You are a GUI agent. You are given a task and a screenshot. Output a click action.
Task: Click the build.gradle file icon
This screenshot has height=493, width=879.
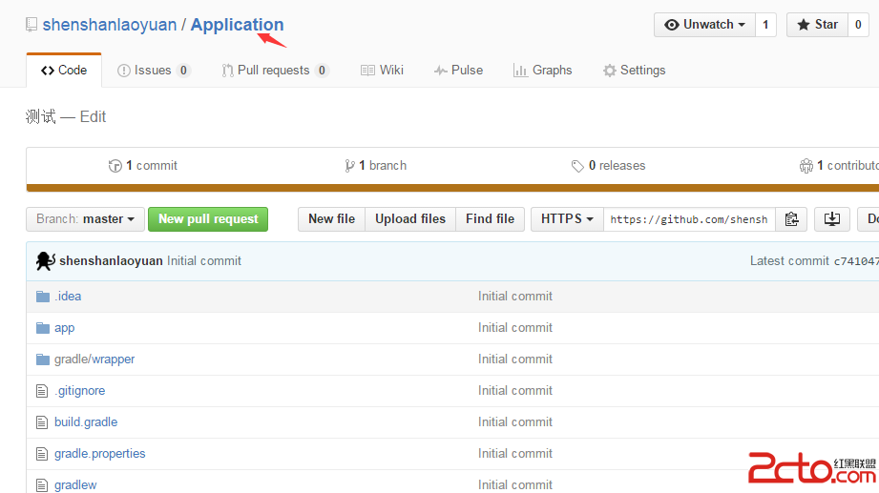click(x=42, y=422)
